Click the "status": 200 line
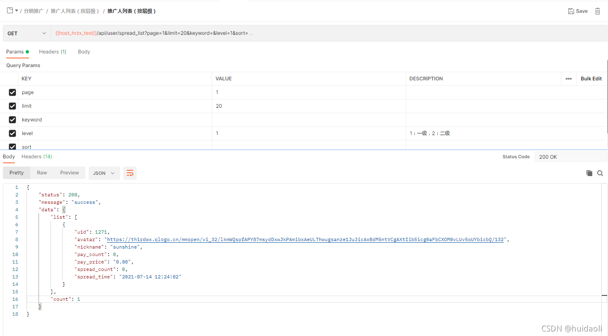The height and width of the screenshot is (336, 608). (x=59, y=195)
